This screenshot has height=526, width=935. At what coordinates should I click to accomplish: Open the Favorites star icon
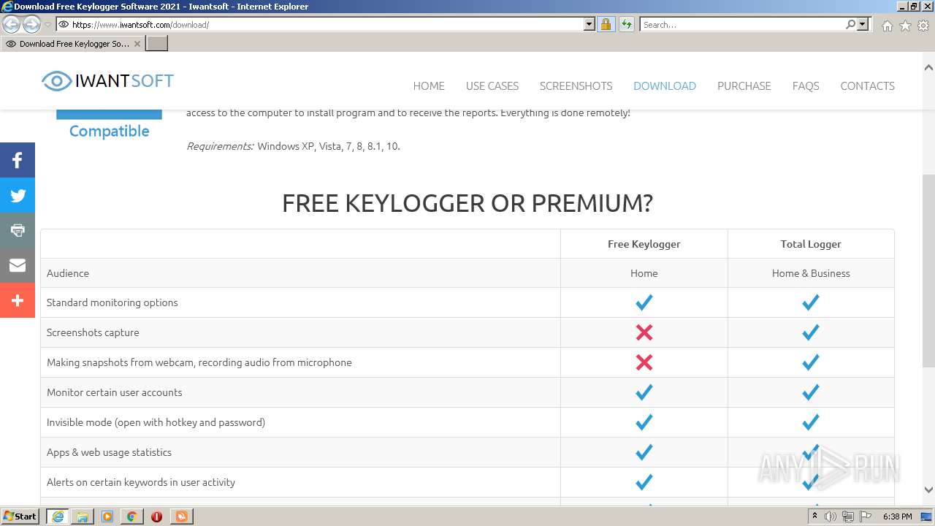pyautogui.click(x=905, y=26)
